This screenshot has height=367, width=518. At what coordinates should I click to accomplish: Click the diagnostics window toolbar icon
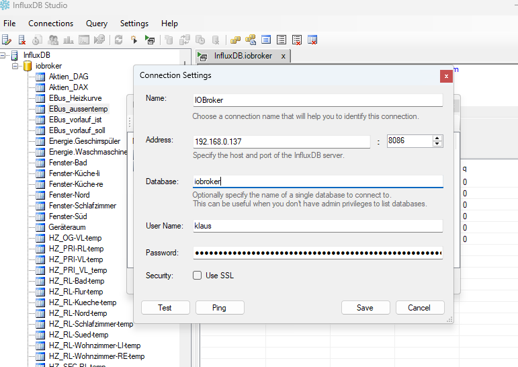coord(84,40)
